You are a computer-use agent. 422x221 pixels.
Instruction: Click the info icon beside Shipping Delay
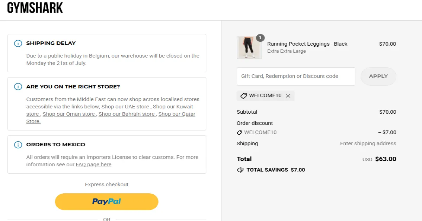point(18,43)
